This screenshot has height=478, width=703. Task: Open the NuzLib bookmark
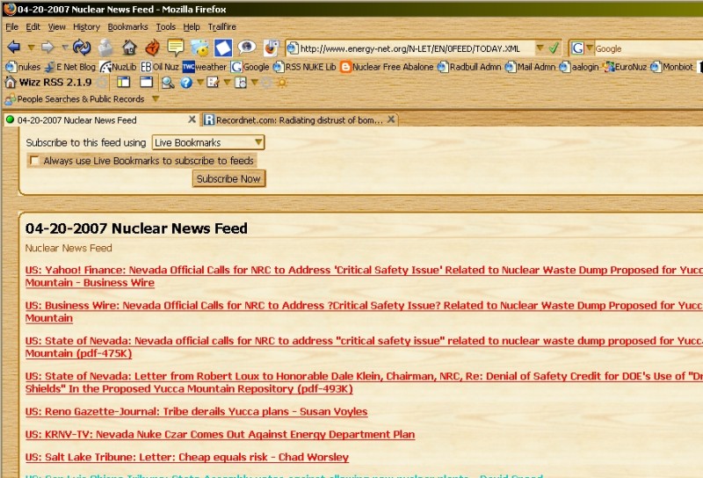tap(119, 67)
